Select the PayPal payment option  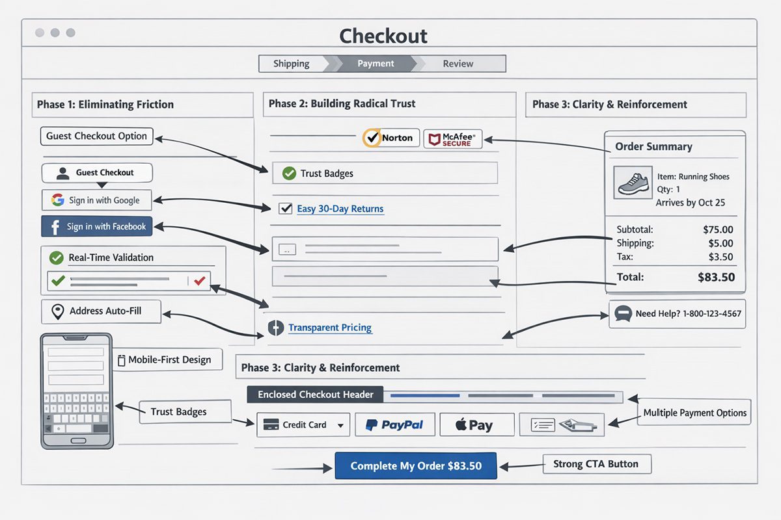(x=394, y=425)
